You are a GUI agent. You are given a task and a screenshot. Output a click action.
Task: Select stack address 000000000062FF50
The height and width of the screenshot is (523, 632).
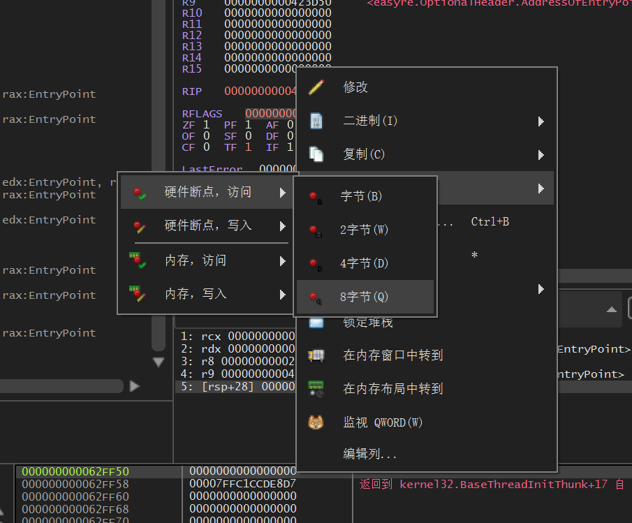coord(75,472)
